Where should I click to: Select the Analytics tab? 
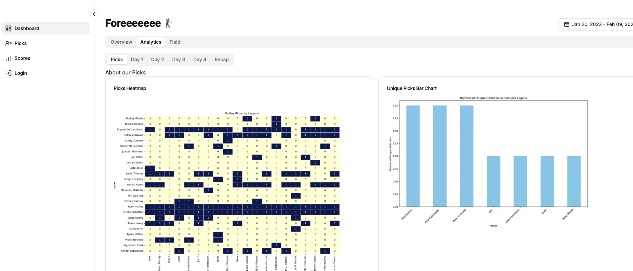click(151, 42)
